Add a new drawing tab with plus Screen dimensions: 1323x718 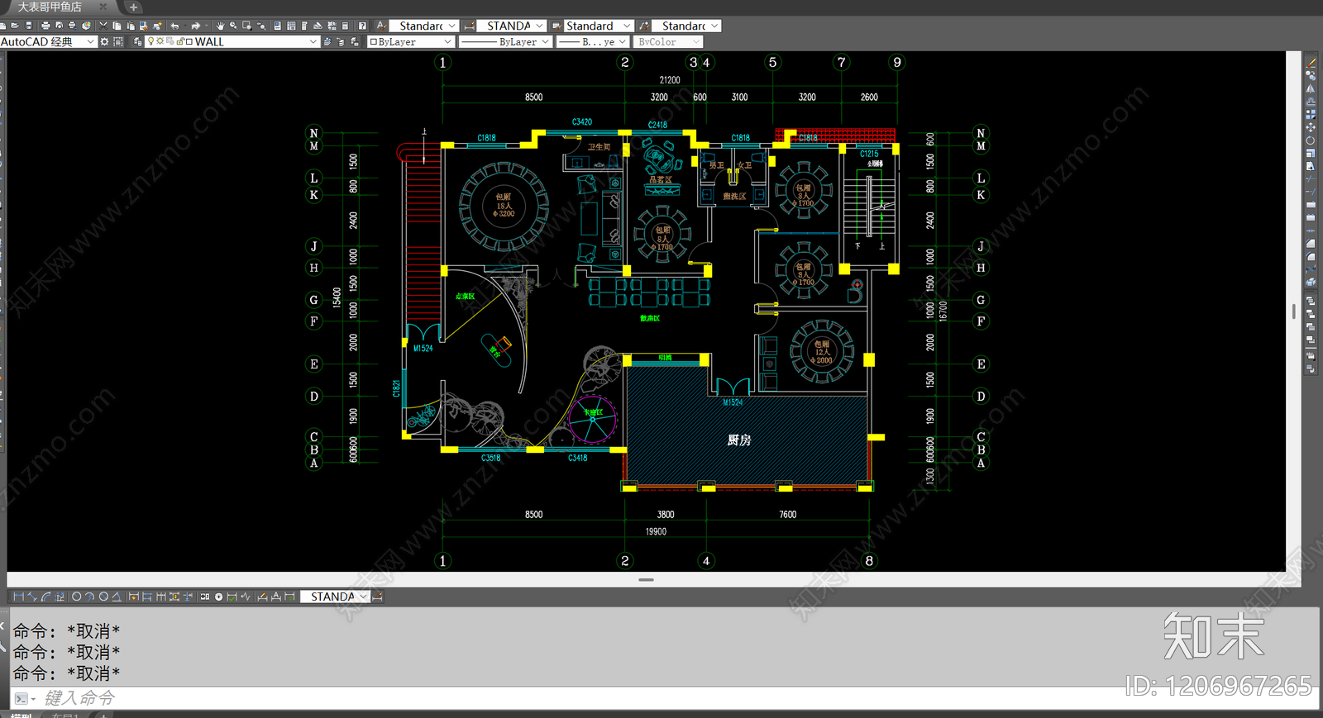pyautogui.click(x=133, y=7)
